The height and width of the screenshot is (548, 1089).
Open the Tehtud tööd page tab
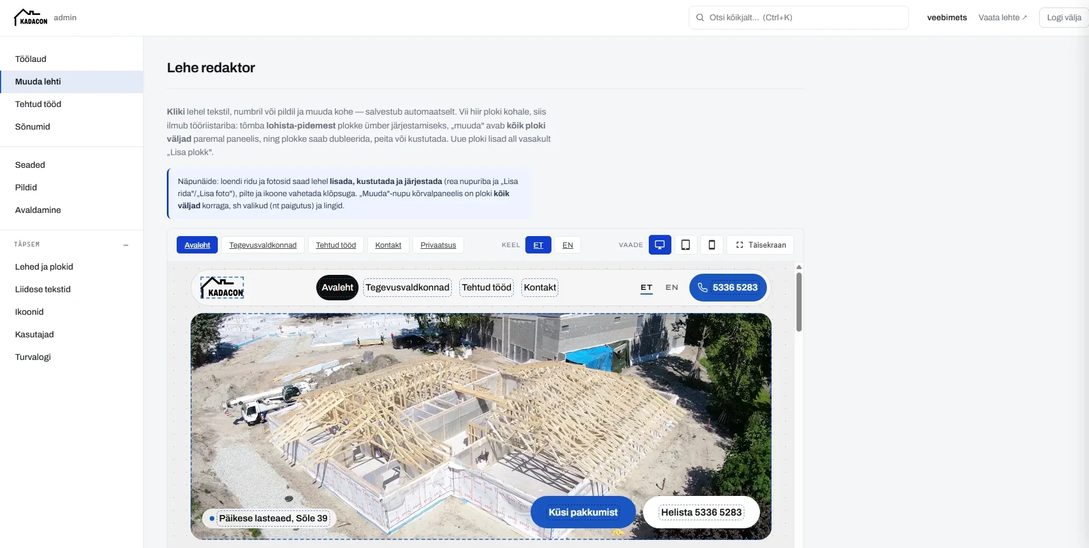[x=336, y=245]
